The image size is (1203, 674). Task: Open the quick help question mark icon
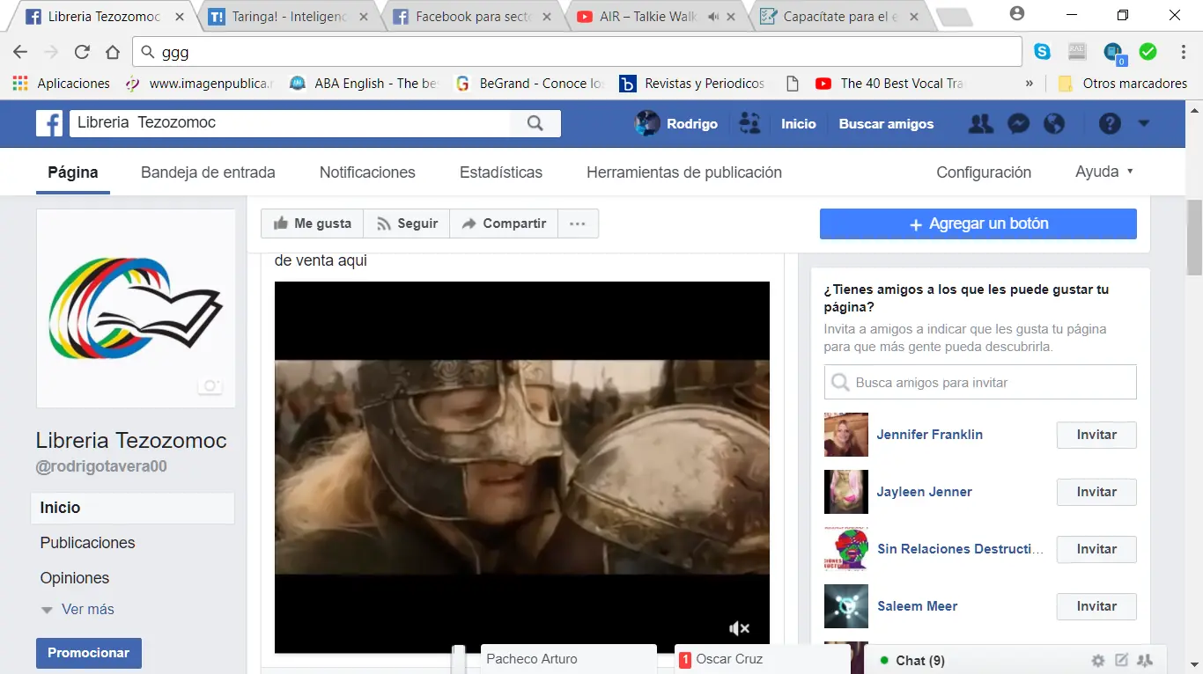point(1110,124)
